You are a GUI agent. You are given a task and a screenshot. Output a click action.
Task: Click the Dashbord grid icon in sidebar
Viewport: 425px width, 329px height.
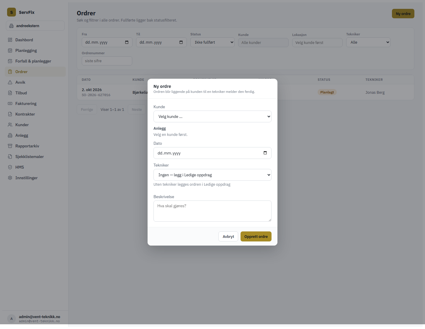pyautogui.click(x=10, y=40)
